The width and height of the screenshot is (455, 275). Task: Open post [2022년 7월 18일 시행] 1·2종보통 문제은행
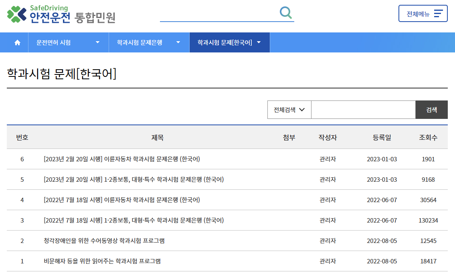(x=134, y=221)
